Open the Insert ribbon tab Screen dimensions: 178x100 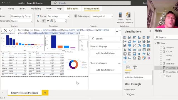pos(23,9)
